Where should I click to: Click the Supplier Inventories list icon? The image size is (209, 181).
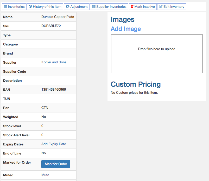[x=94, y=6]
